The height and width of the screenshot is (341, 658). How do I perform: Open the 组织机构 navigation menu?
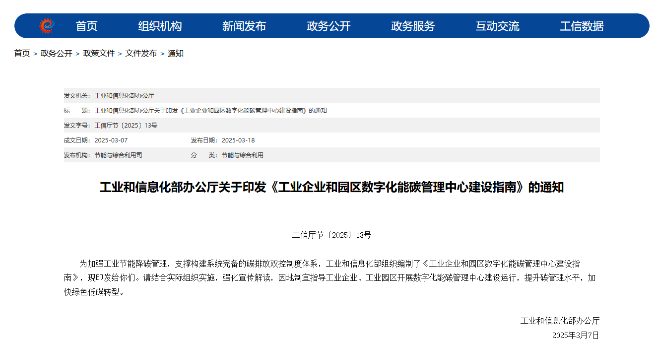pos(160,26)
